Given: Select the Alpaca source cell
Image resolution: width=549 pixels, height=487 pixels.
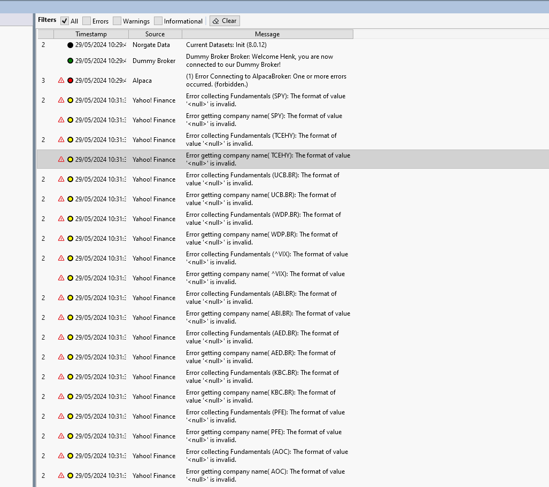Looking at the screenshot, I should pos(142,81).
